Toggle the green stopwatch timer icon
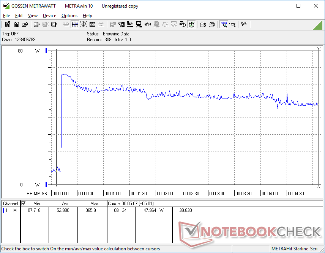This screenshot has width=325, height=253. pyautogui.click(x=191, y=24)
